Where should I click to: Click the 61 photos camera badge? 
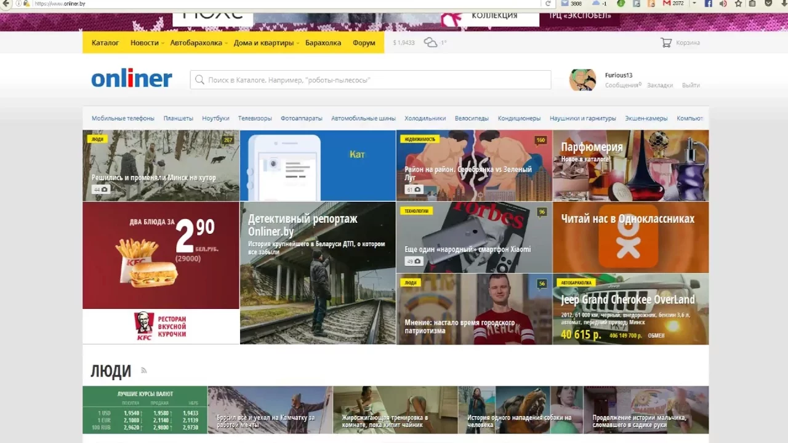point(414,190)
